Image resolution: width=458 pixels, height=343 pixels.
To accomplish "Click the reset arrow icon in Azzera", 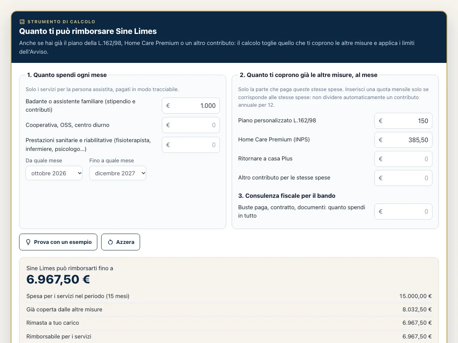I will pos(110,242).
